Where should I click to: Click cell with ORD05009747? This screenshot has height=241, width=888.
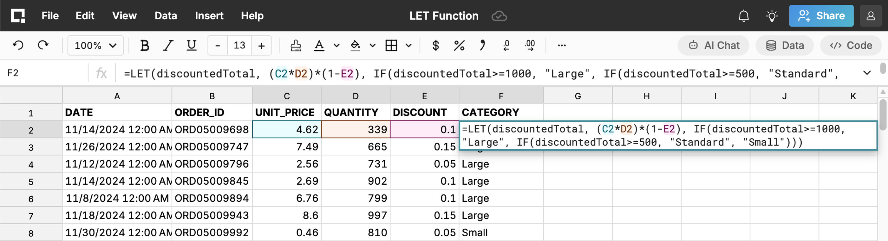[212, 147]
